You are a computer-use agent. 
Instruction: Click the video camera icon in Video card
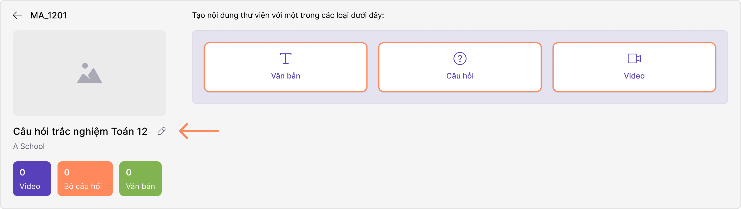click(634, 59)
